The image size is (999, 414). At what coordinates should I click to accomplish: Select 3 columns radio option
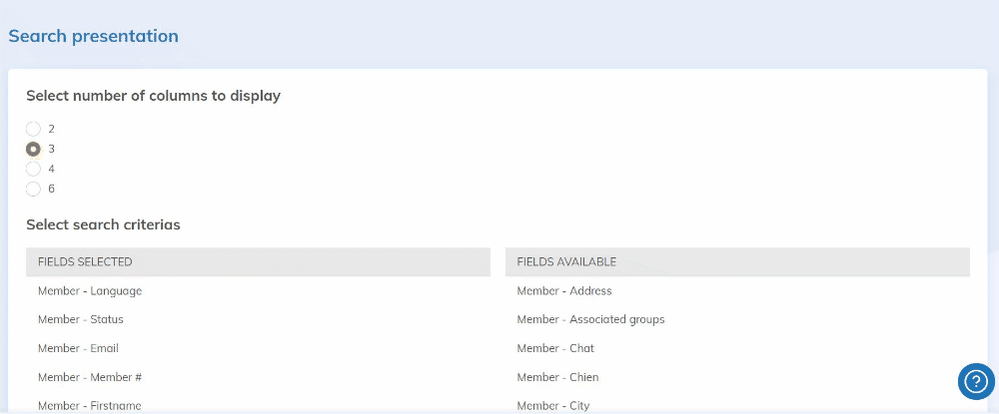click(x=34, y=149)
